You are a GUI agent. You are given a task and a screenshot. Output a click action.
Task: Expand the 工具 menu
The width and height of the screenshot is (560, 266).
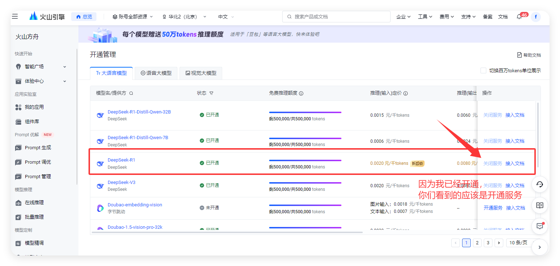[425, 17]
